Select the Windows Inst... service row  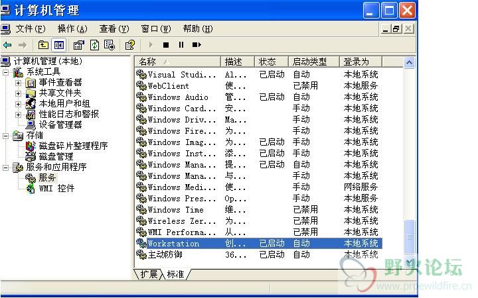[x=258, y=153]
